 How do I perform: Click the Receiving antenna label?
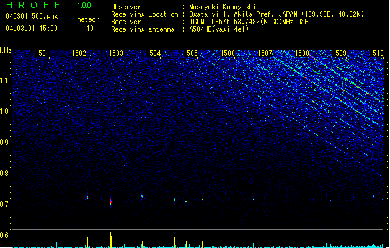[143, 29]
